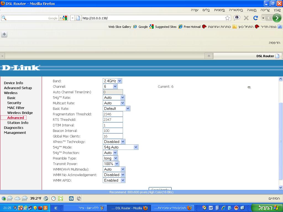Screen dimensions: 283x212
Task: Open a new tab with plus icon
Action: tap(4, 34)
